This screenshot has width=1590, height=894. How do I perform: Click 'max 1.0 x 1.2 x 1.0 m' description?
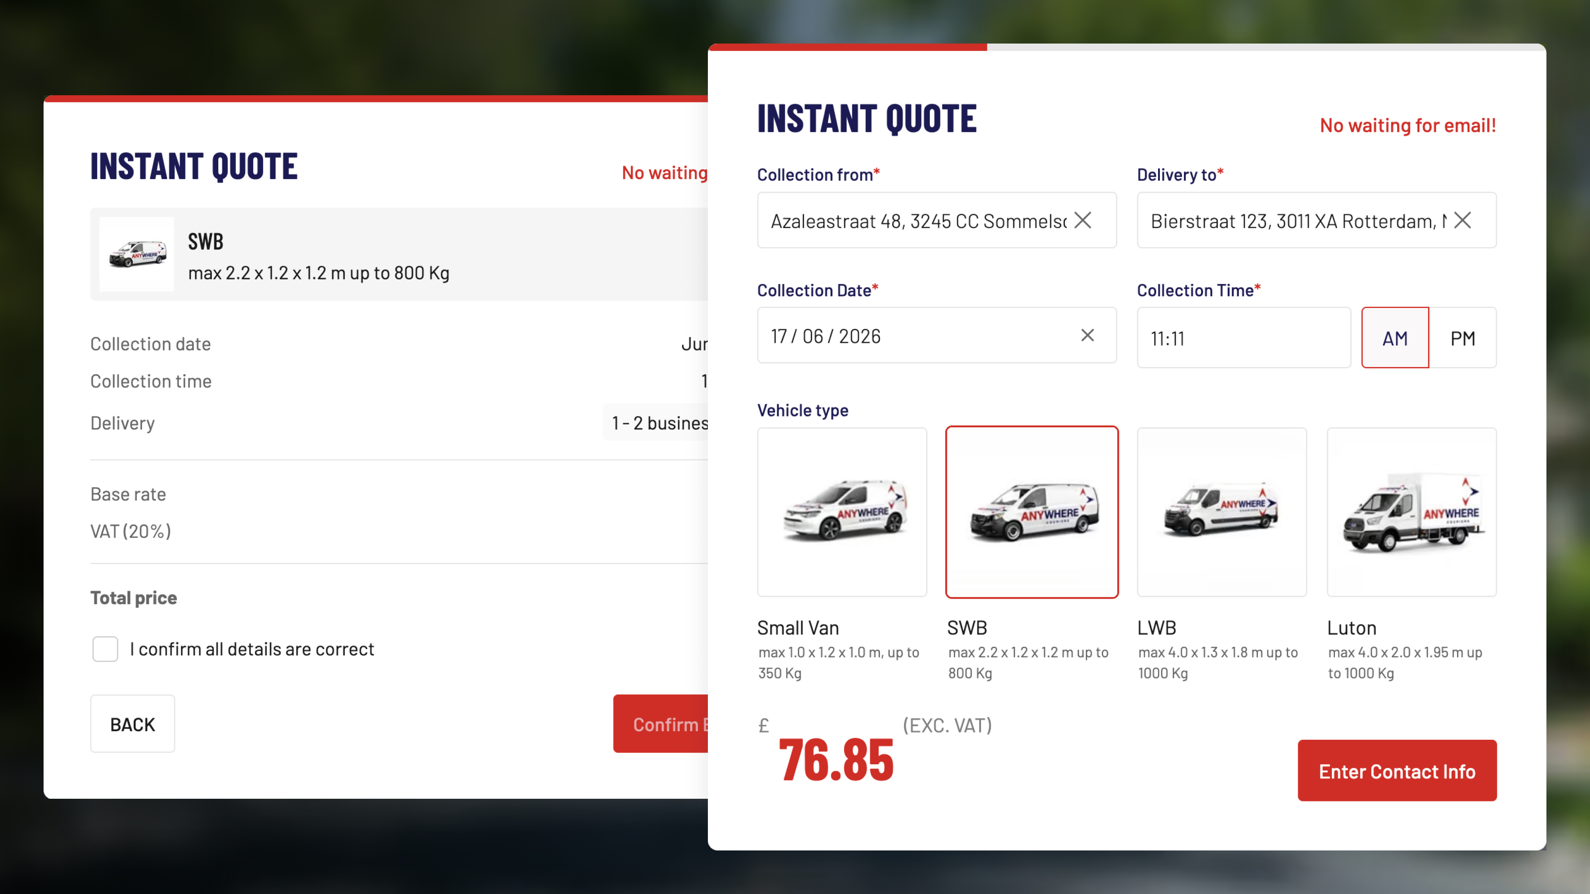click(839, 663)
